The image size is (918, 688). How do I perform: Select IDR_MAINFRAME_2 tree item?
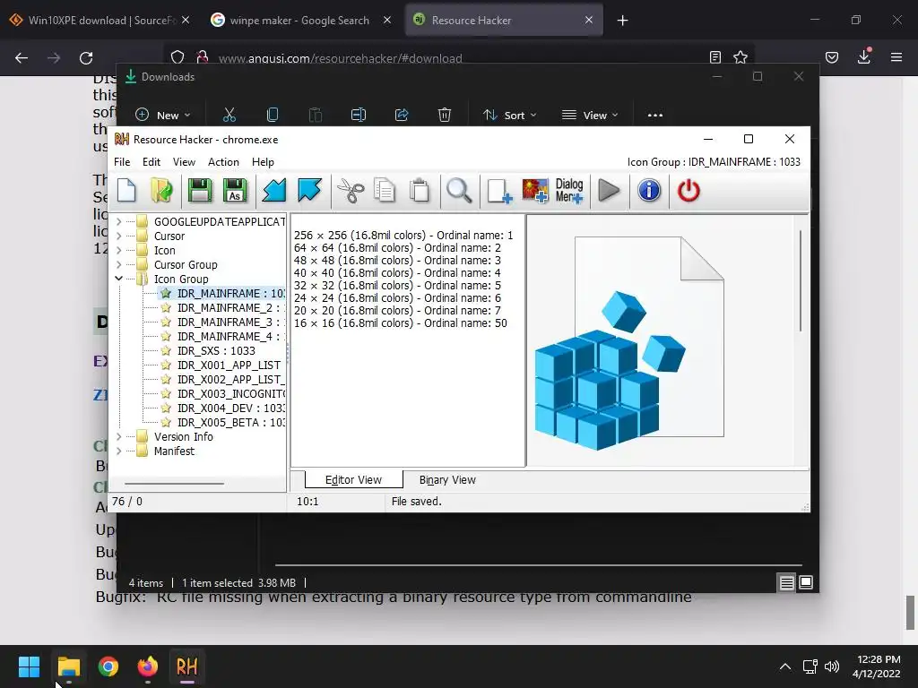point(225,308)
